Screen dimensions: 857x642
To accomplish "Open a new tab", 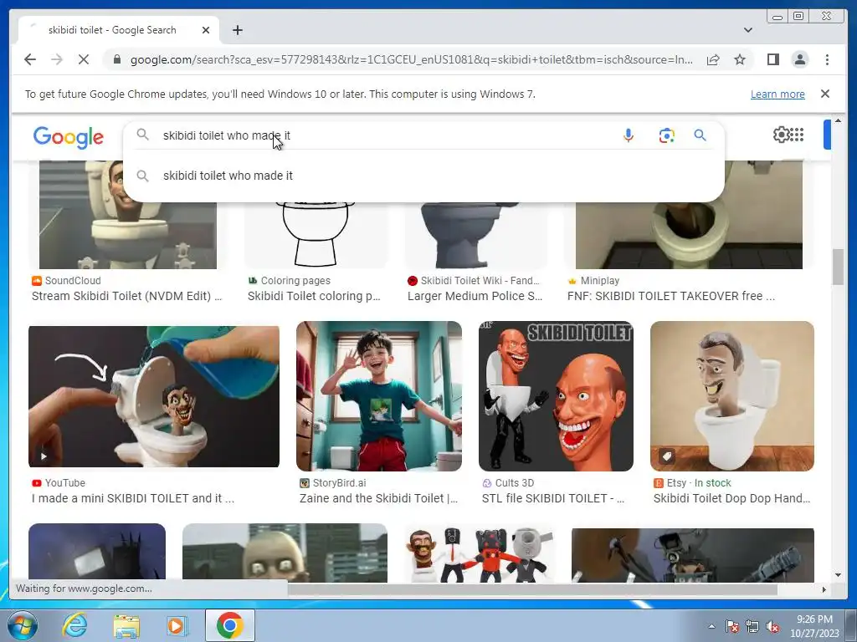I will pos(237,30).
